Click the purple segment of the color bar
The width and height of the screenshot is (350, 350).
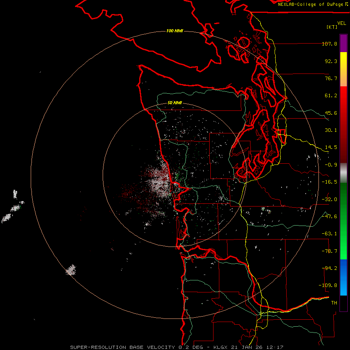343,43
